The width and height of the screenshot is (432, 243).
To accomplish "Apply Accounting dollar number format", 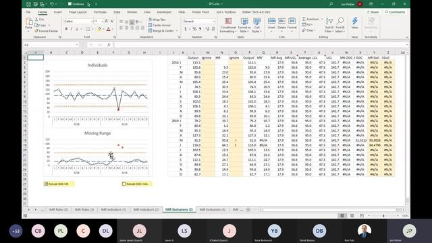I will (186, 29).
